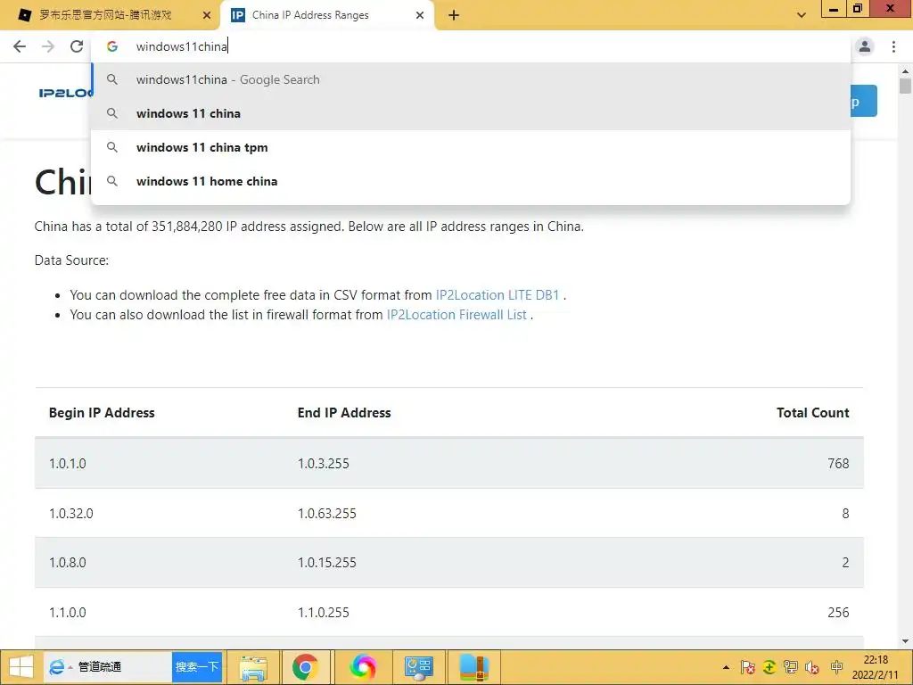913x685 pixels.
Task: Click the forward navigation arrow
Action: tap(48, 46)
